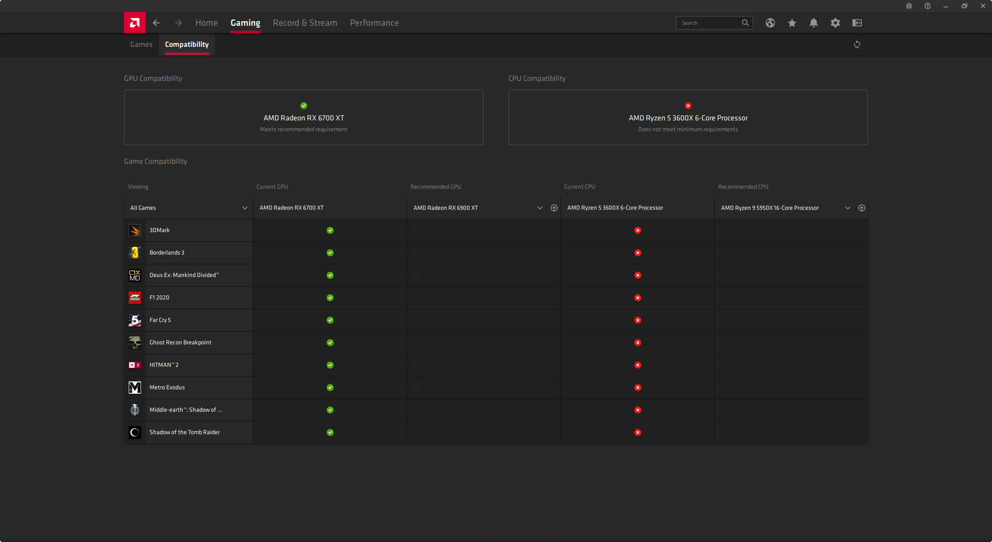Click the Shadow of the Tomb Raider icon
This screenshot has height=542, width=992.
[135, 432]
